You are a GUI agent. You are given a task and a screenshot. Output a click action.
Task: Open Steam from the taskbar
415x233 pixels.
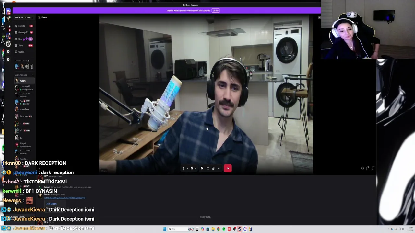point(240,229)
